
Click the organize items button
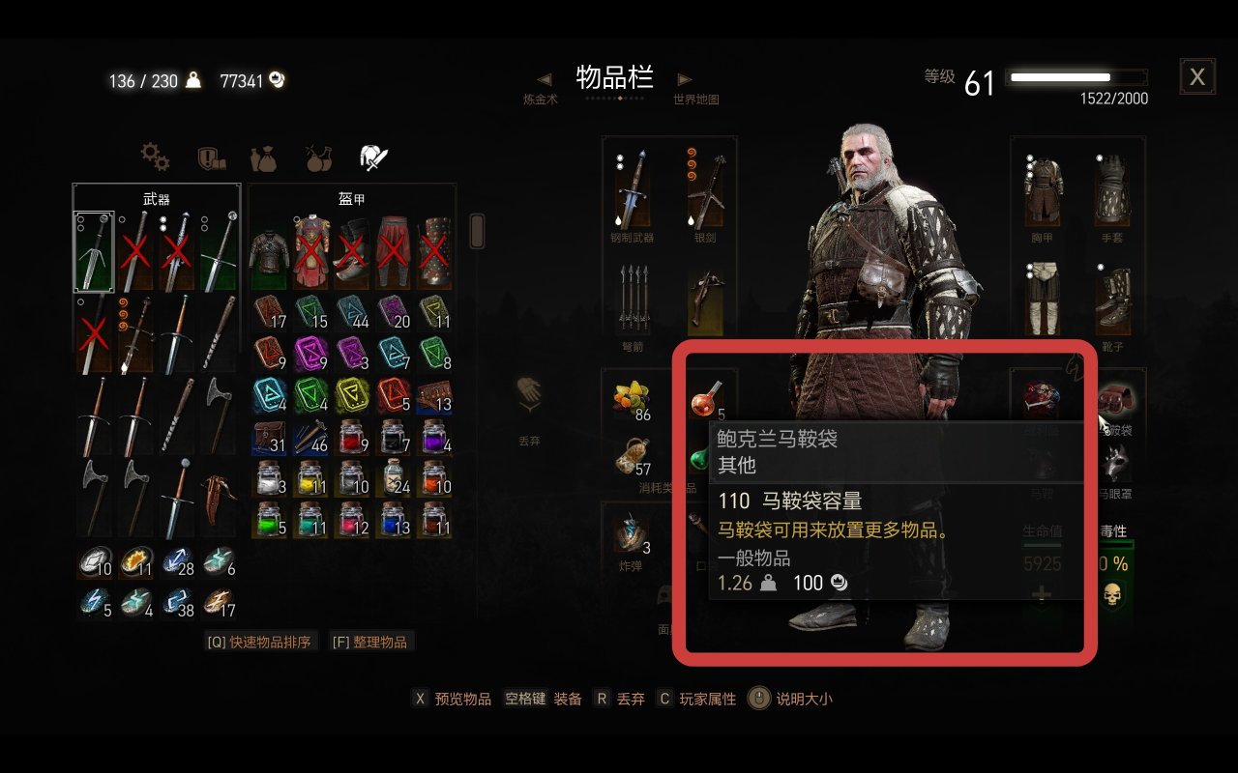pyautogui.click(x=371, y=642)
